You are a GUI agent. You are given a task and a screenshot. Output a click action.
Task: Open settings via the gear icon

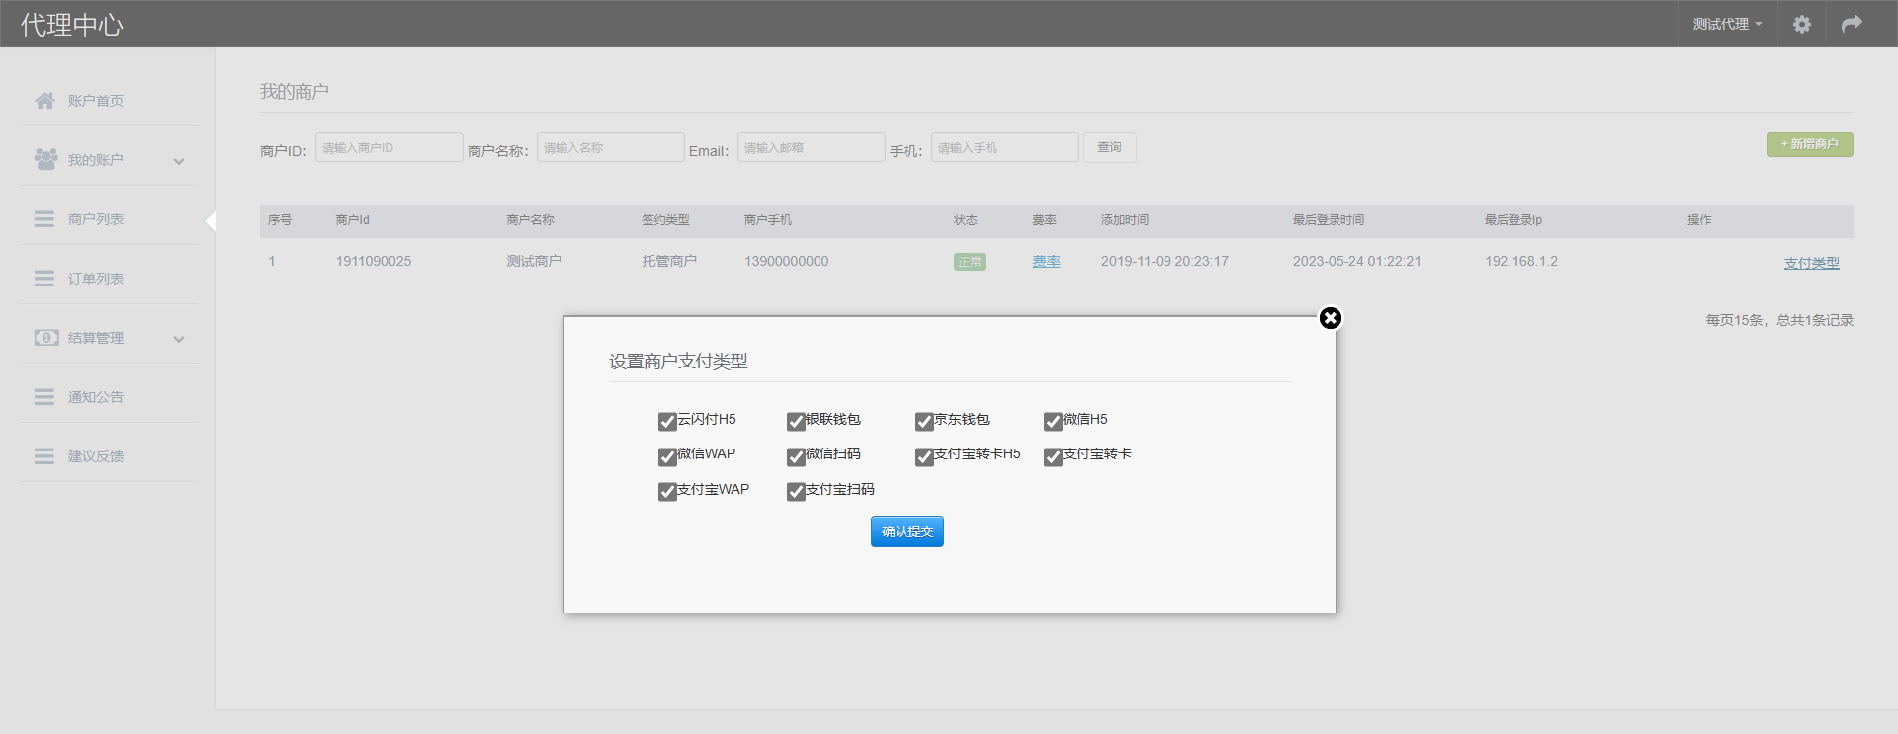[1801, 24]
